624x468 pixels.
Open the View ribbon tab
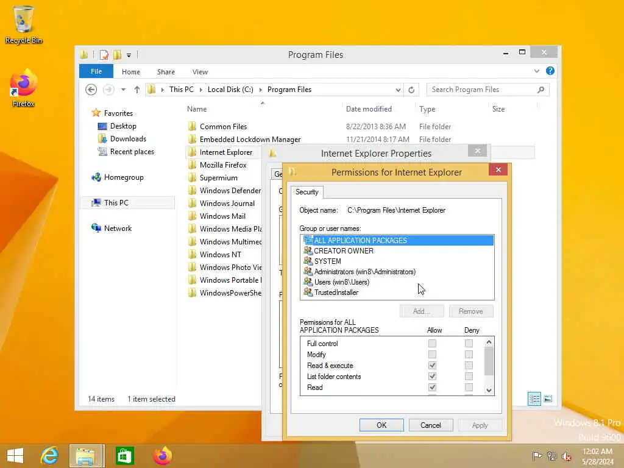click(x=200, y=72)
